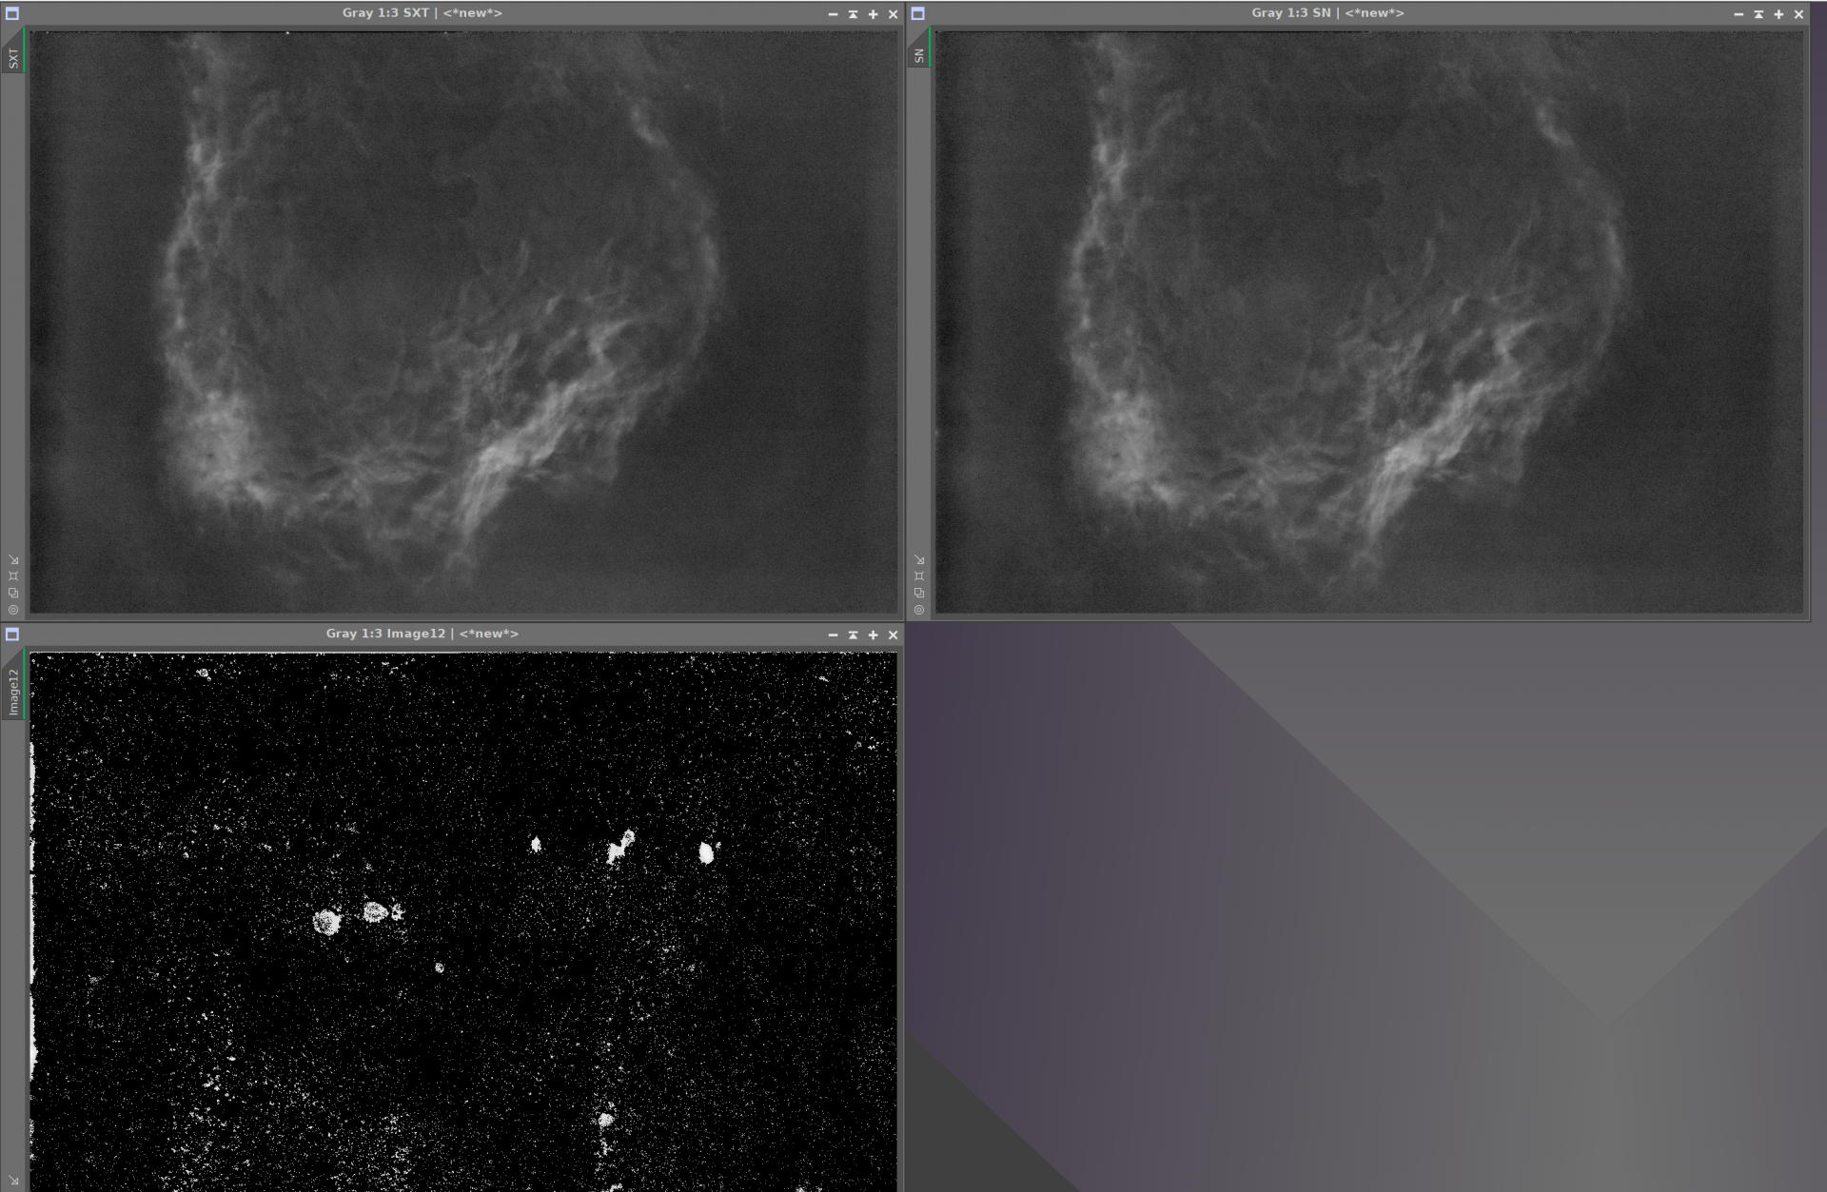Maximize the SN window using the plus icon
This screenshot has height=1192, width=1827.
pos(1778,14)
